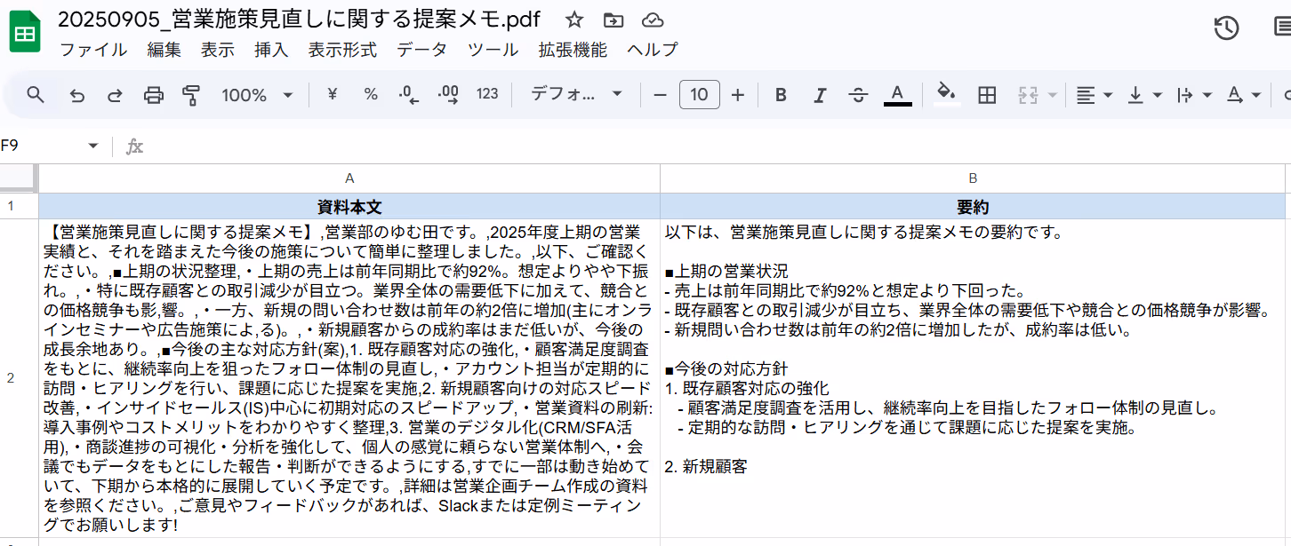This screenshot has height=546, width=1291.
Task: Decrease font size minus button
Action: (x=660, y=95)
